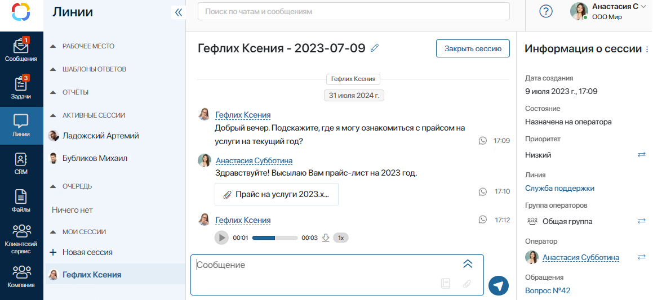Send message with paper plane button

click(x=499, y=285)
